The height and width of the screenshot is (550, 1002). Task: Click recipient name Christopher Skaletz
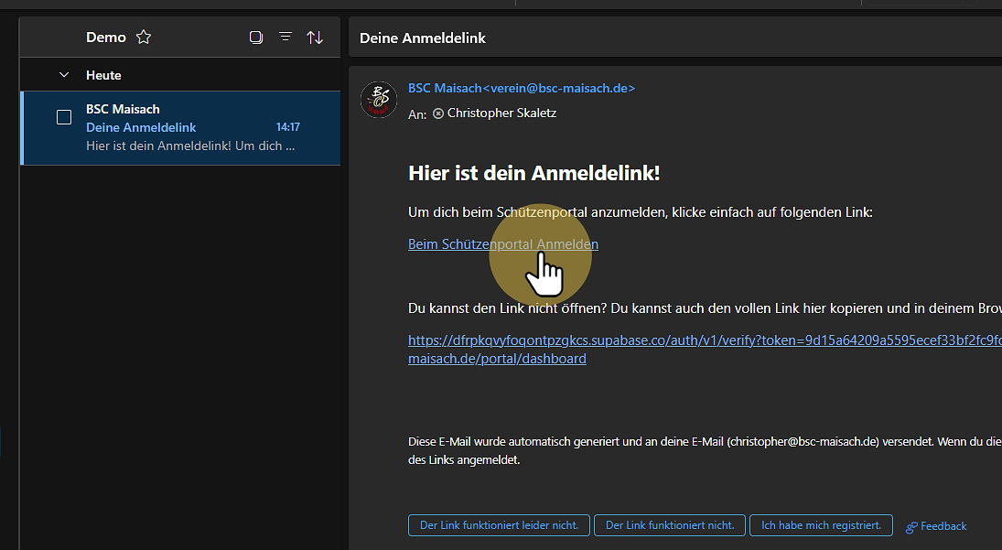[501, 113]
